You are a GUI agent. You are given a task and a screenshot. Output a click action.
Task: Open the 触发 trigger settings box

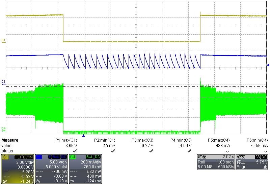point(252,162)
